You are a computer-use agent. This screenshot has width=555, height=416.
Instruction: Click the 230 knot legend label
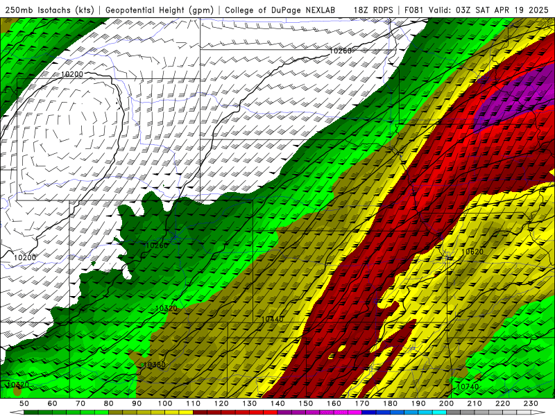pyautogui.click(x=531, y=404)
